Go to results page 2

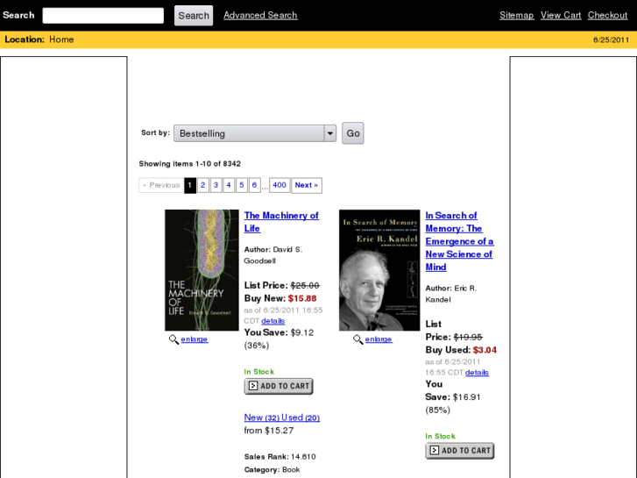(x=202, y=185)
